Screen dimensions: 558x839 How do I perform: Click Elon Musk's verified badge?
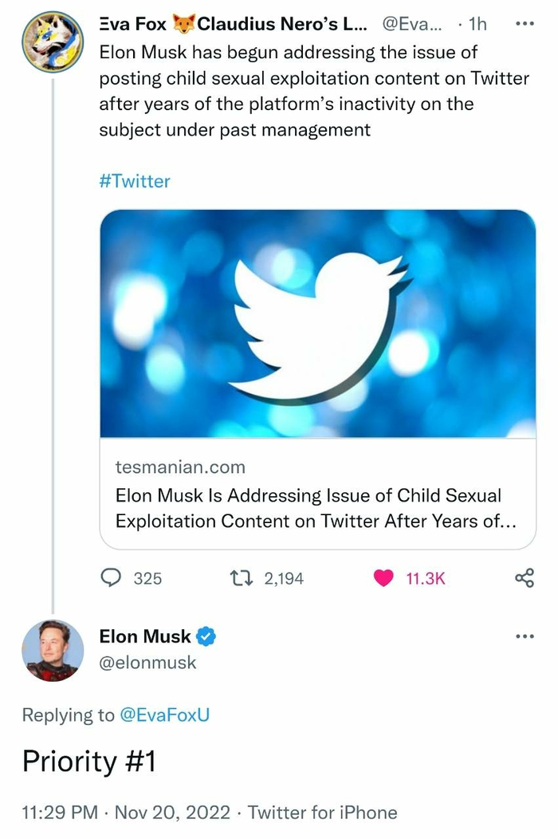[x=206, y=636]
